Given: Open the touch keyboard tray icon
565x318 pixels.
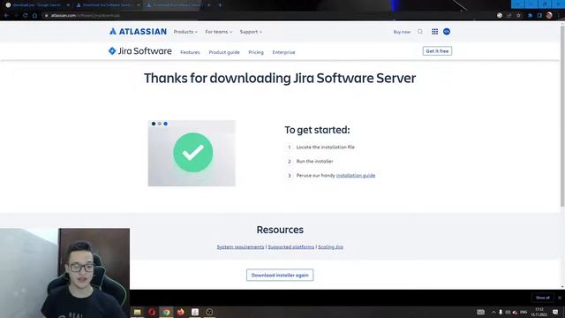Looking at the screenshot, I should tap(480, 312).
